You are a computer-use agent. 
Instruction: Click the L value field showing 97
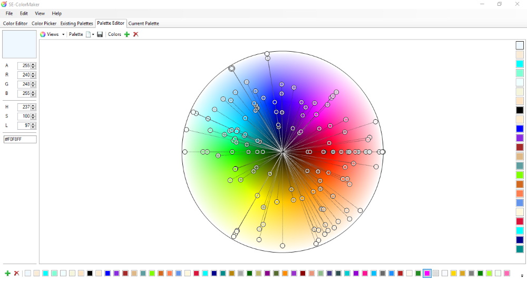click(x=24, y=125)
